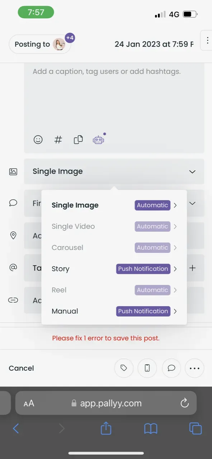Image resolution: width=212 pixels, height=459 pixels.
Task: Click the plus icon to add tag
Action: tap(193, 268)
